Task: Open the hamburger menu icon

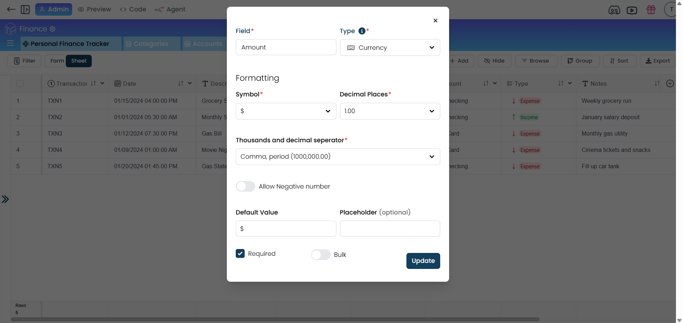Action: coord(10,43)
